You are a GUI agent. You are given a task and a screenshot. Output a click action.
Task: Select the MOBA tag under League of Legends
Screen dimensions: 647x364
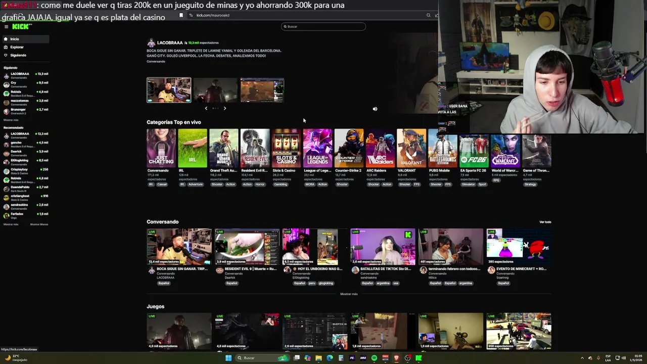[x=310, y=184]
